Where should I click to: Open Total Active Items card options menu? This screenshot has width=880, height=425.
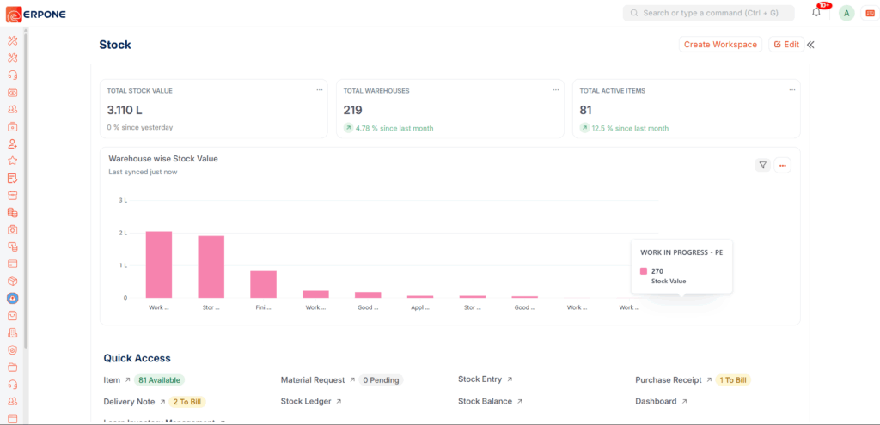791,89
